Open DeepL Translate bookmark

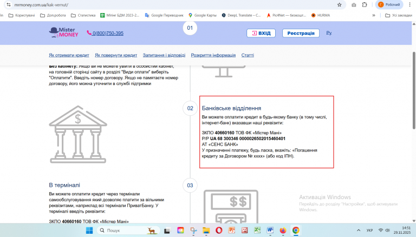coord(241,15)
